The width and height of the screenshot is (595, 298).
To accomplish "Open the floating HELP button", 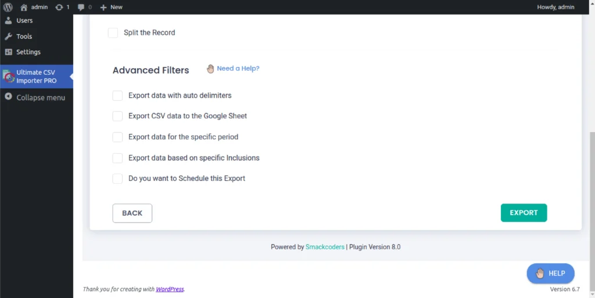I will (x=550, y=274).
